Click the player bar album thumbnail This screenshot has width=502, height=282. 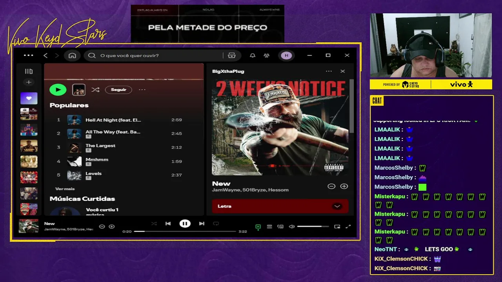click(29, 226)
